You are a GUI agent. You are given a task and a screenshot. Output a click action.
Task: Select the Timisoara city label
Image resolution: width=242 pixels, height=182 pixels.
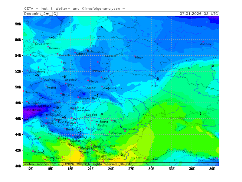click(x=100, y=122)
